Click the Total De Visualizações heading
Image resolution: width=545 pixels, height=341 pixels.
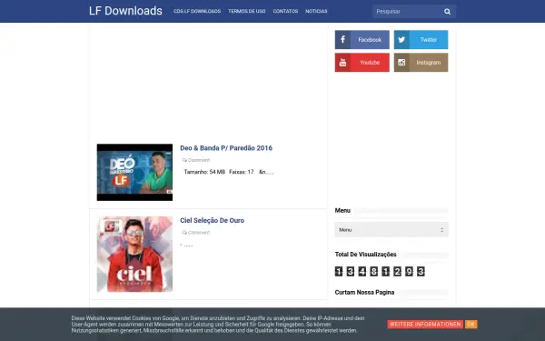coord(366,255)
